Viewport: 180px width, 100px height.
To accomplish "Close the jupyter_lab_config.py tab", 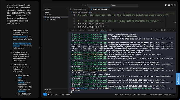I will [108, 9].
